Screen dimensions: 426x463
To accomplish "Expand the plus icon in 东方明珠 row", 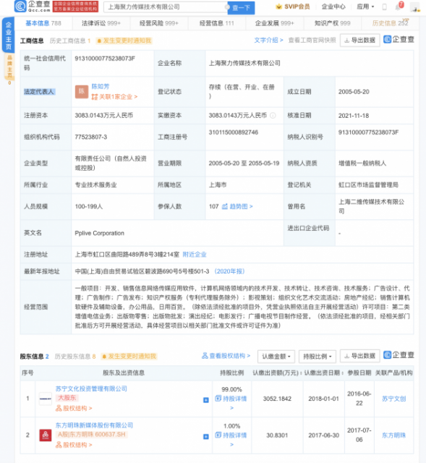I will [206, 437].
